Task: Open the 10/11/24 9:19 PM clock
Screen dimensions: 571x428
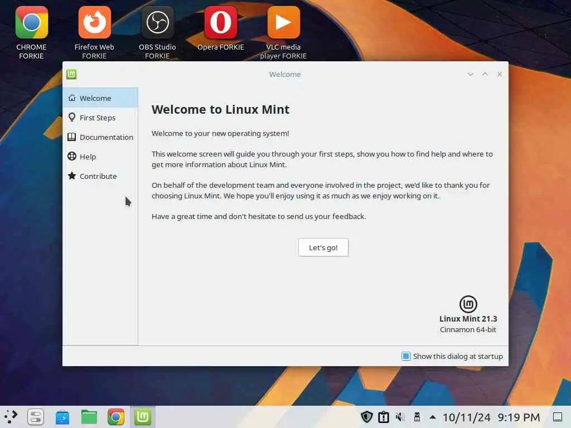Action: [491, 417]
